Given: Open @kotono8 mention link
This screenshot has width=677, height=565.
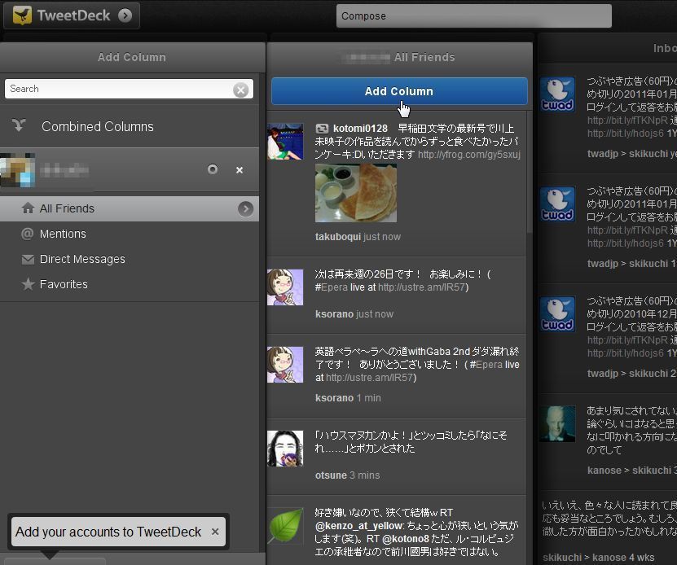Looking at the screenshot, I should coord(406,539).
